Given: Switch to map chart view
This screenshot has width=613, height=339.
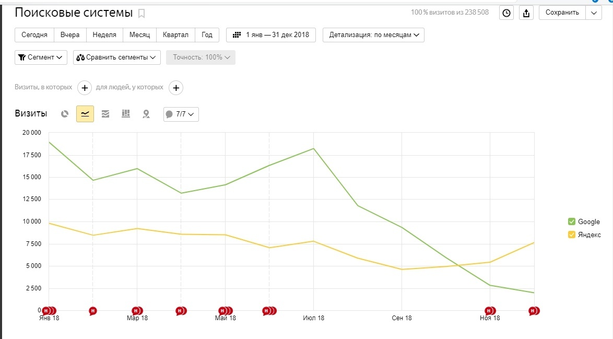Looking at the screenshot, I should (146, 114).
